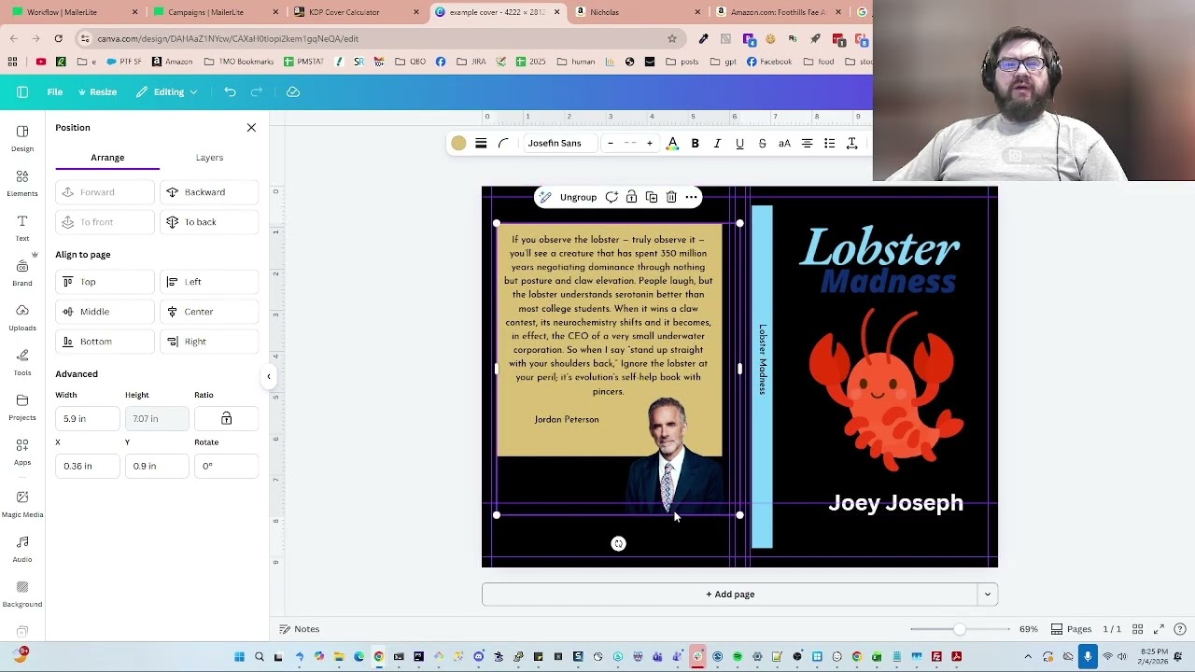Toggle bold formatting
The height and width of the screenshot is (672, 1195).
[x=695, y=143]
